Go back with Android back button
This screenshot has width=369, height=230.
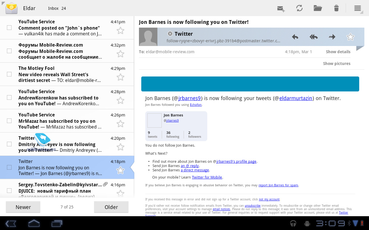[11, 223]
